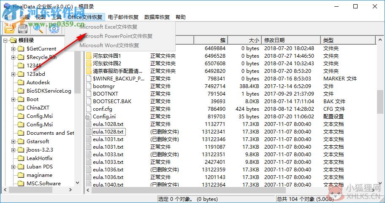
Task: Select the 12345 folder in tree
Action: 34,66
